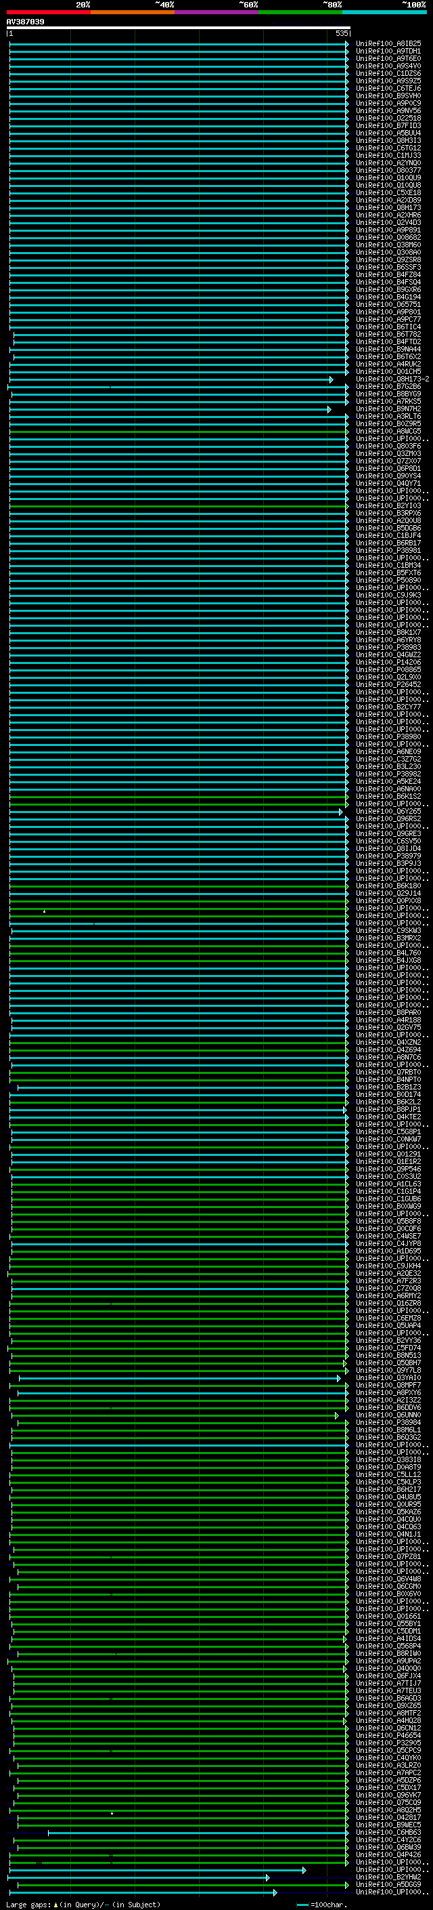Select hit UniRef100_O80377
The height and width of the screenshot is (1910, 433).
click(388, 170)
